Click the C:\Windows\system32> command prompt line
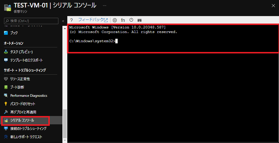 [x=93, y=41]
